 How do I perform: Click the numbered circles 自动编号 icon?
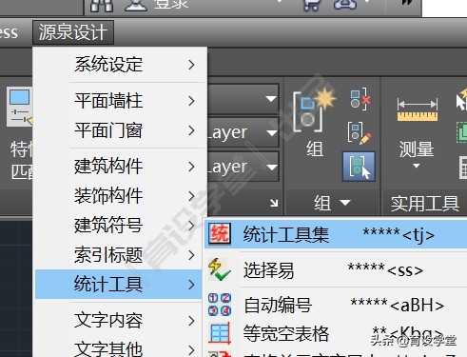(x=220, y=305)
